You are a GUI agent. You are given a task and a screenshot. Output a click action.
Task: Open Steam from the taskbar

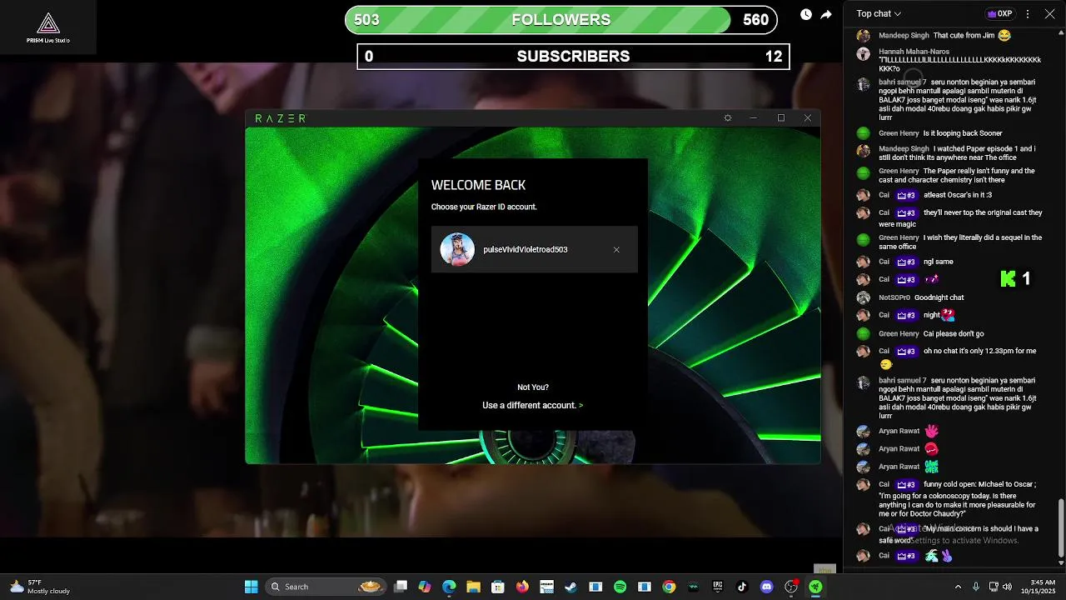click(570, 587)
